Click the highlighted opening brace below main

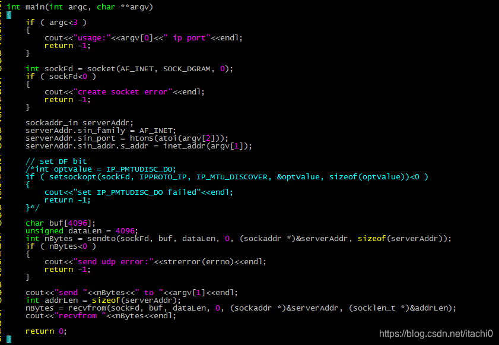coord(8,15)
